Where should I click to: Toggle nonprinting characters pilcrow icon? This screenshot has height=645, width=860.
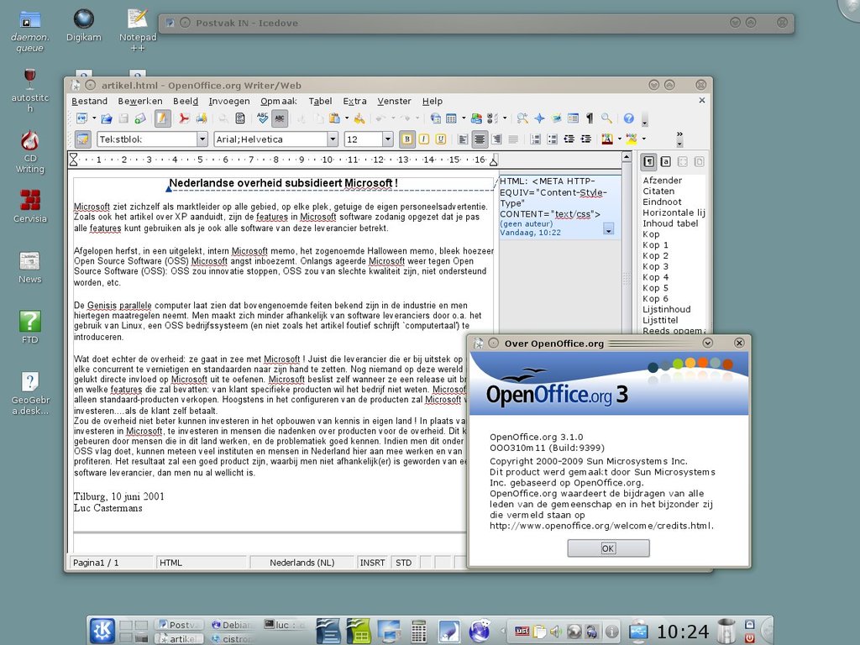[x=590, y=118]
